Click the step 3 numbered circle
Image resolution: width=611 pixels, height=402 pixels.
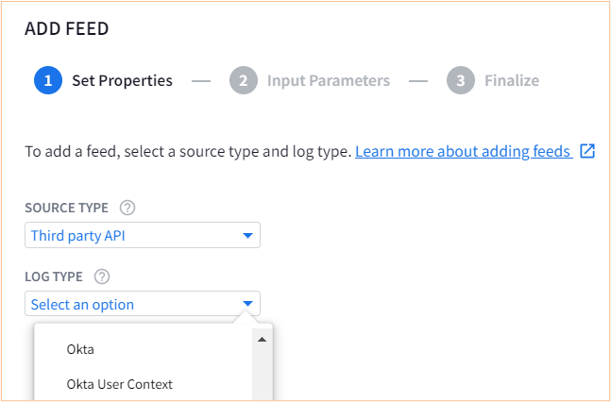tap(461, 80)
